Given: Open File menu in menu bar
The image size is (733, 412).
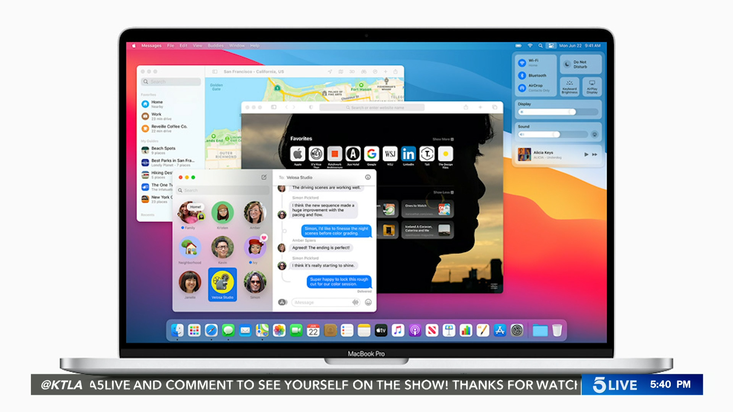Looking at the screenshot, I should point(171,46).
